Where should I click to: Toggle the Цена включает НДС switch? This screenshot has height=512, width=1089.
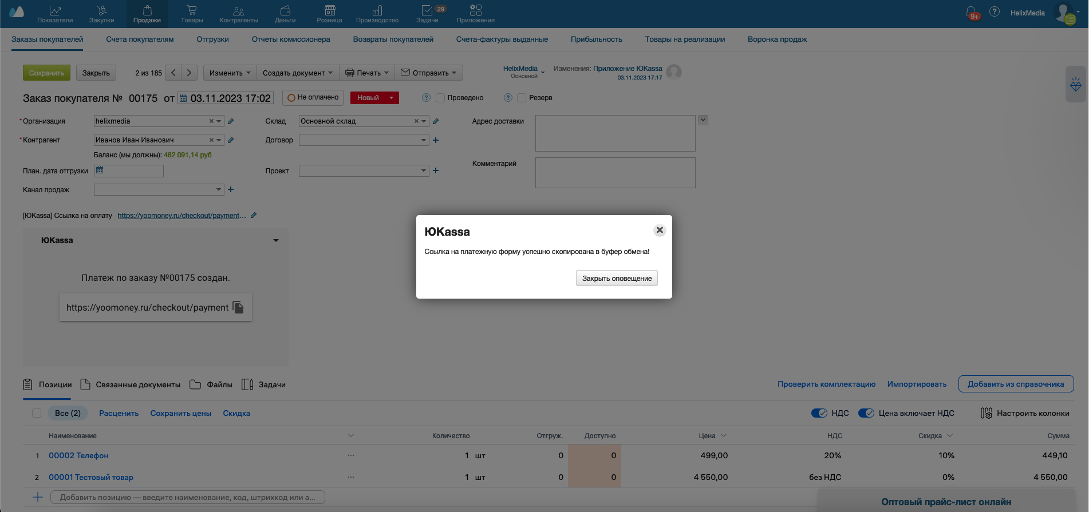point(866,413)
